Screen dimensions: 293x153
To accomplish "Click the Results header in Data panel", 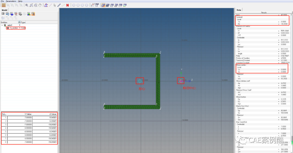I will [x=264, y=13].
